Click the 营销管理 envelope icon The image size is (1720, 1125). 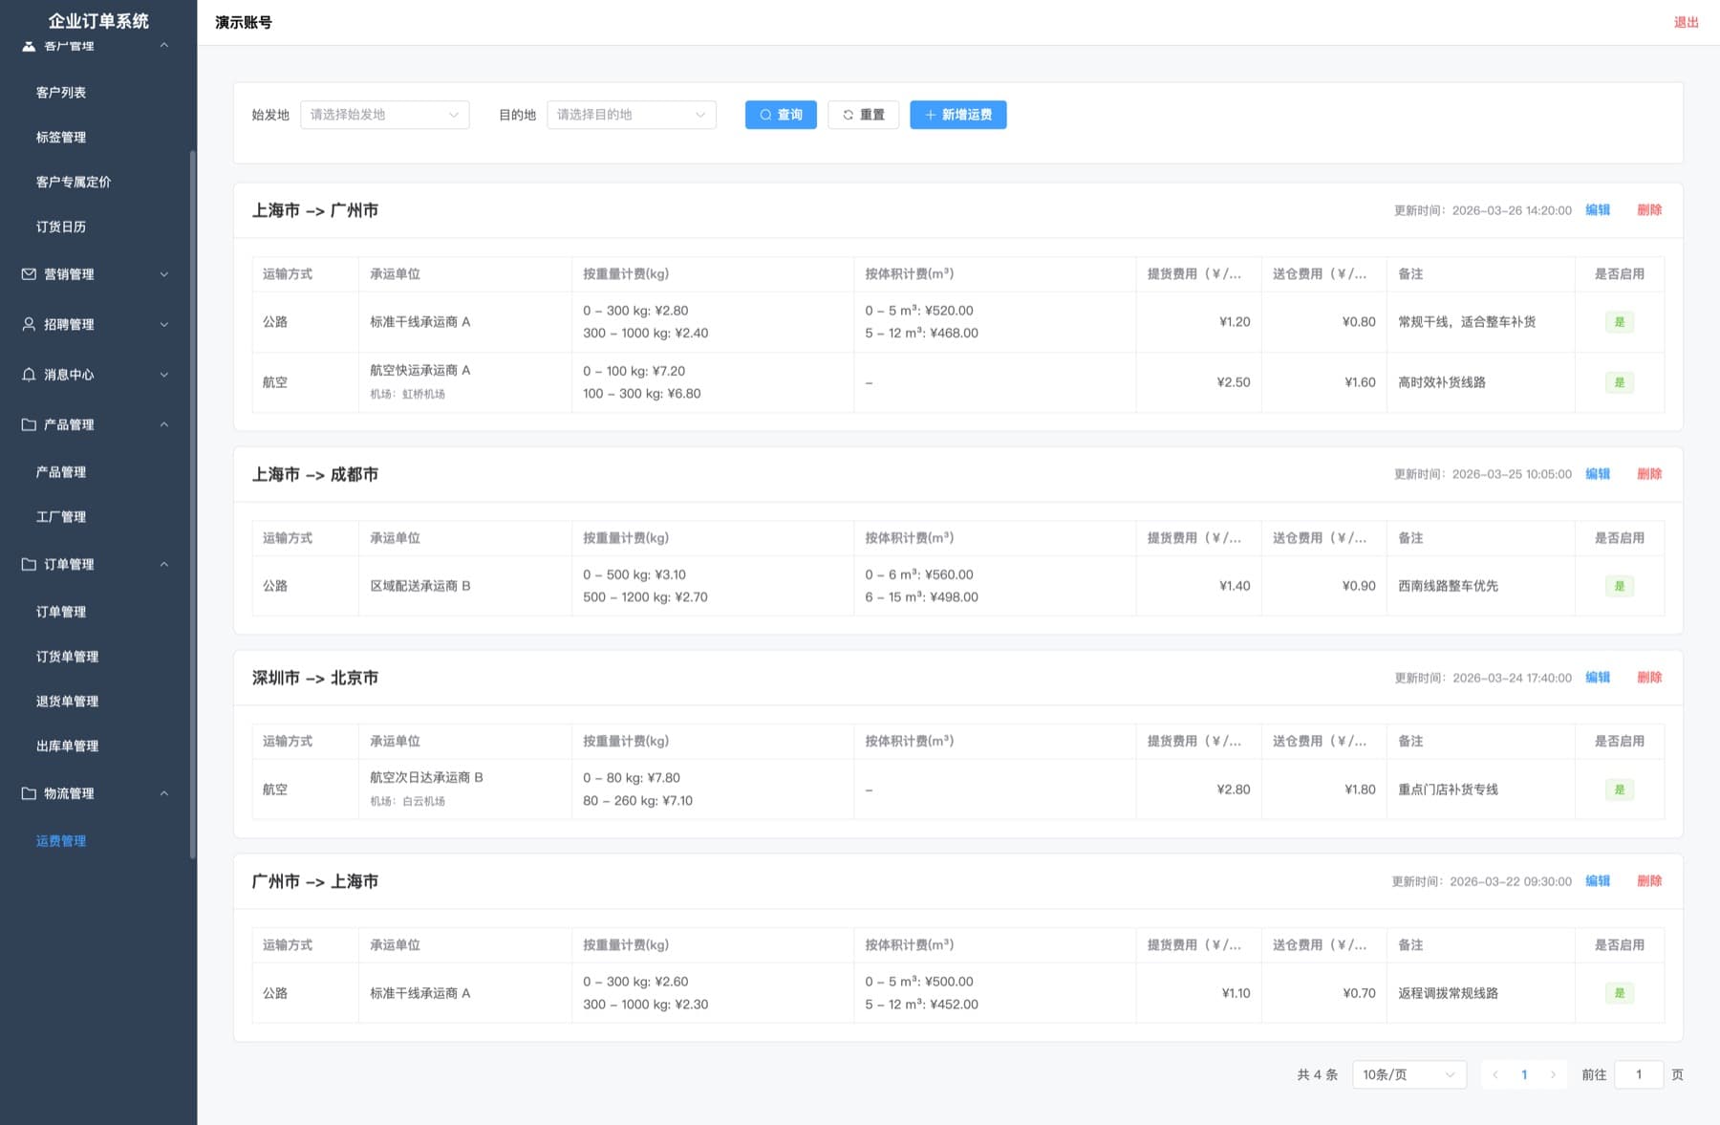coord(29,274)
